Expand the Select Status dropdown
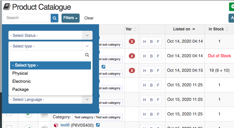 pos(50,35)
